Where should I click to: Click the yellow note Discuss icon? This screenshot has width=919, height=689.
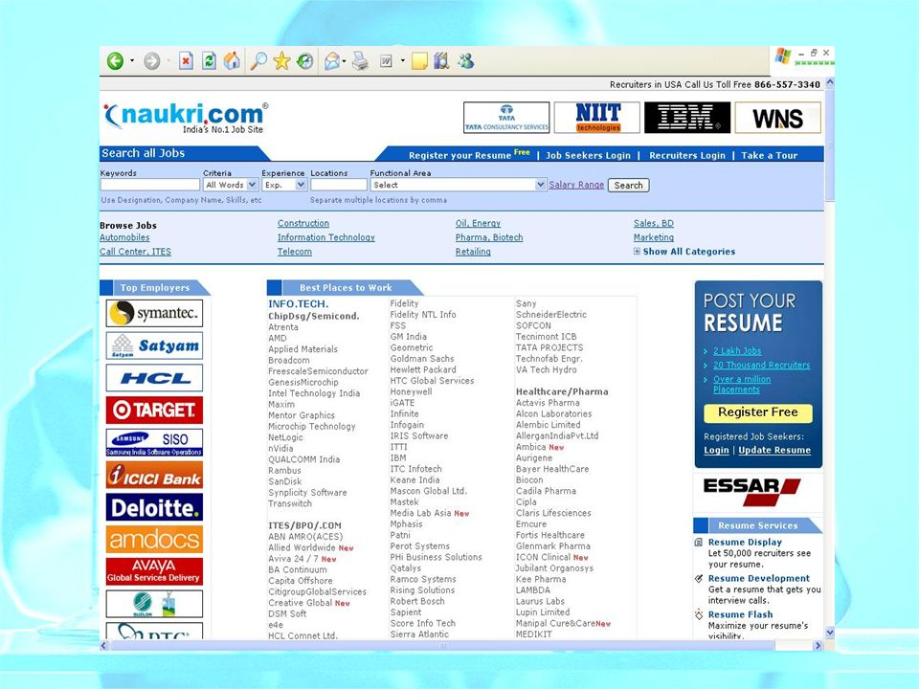(x=419, y=61)
